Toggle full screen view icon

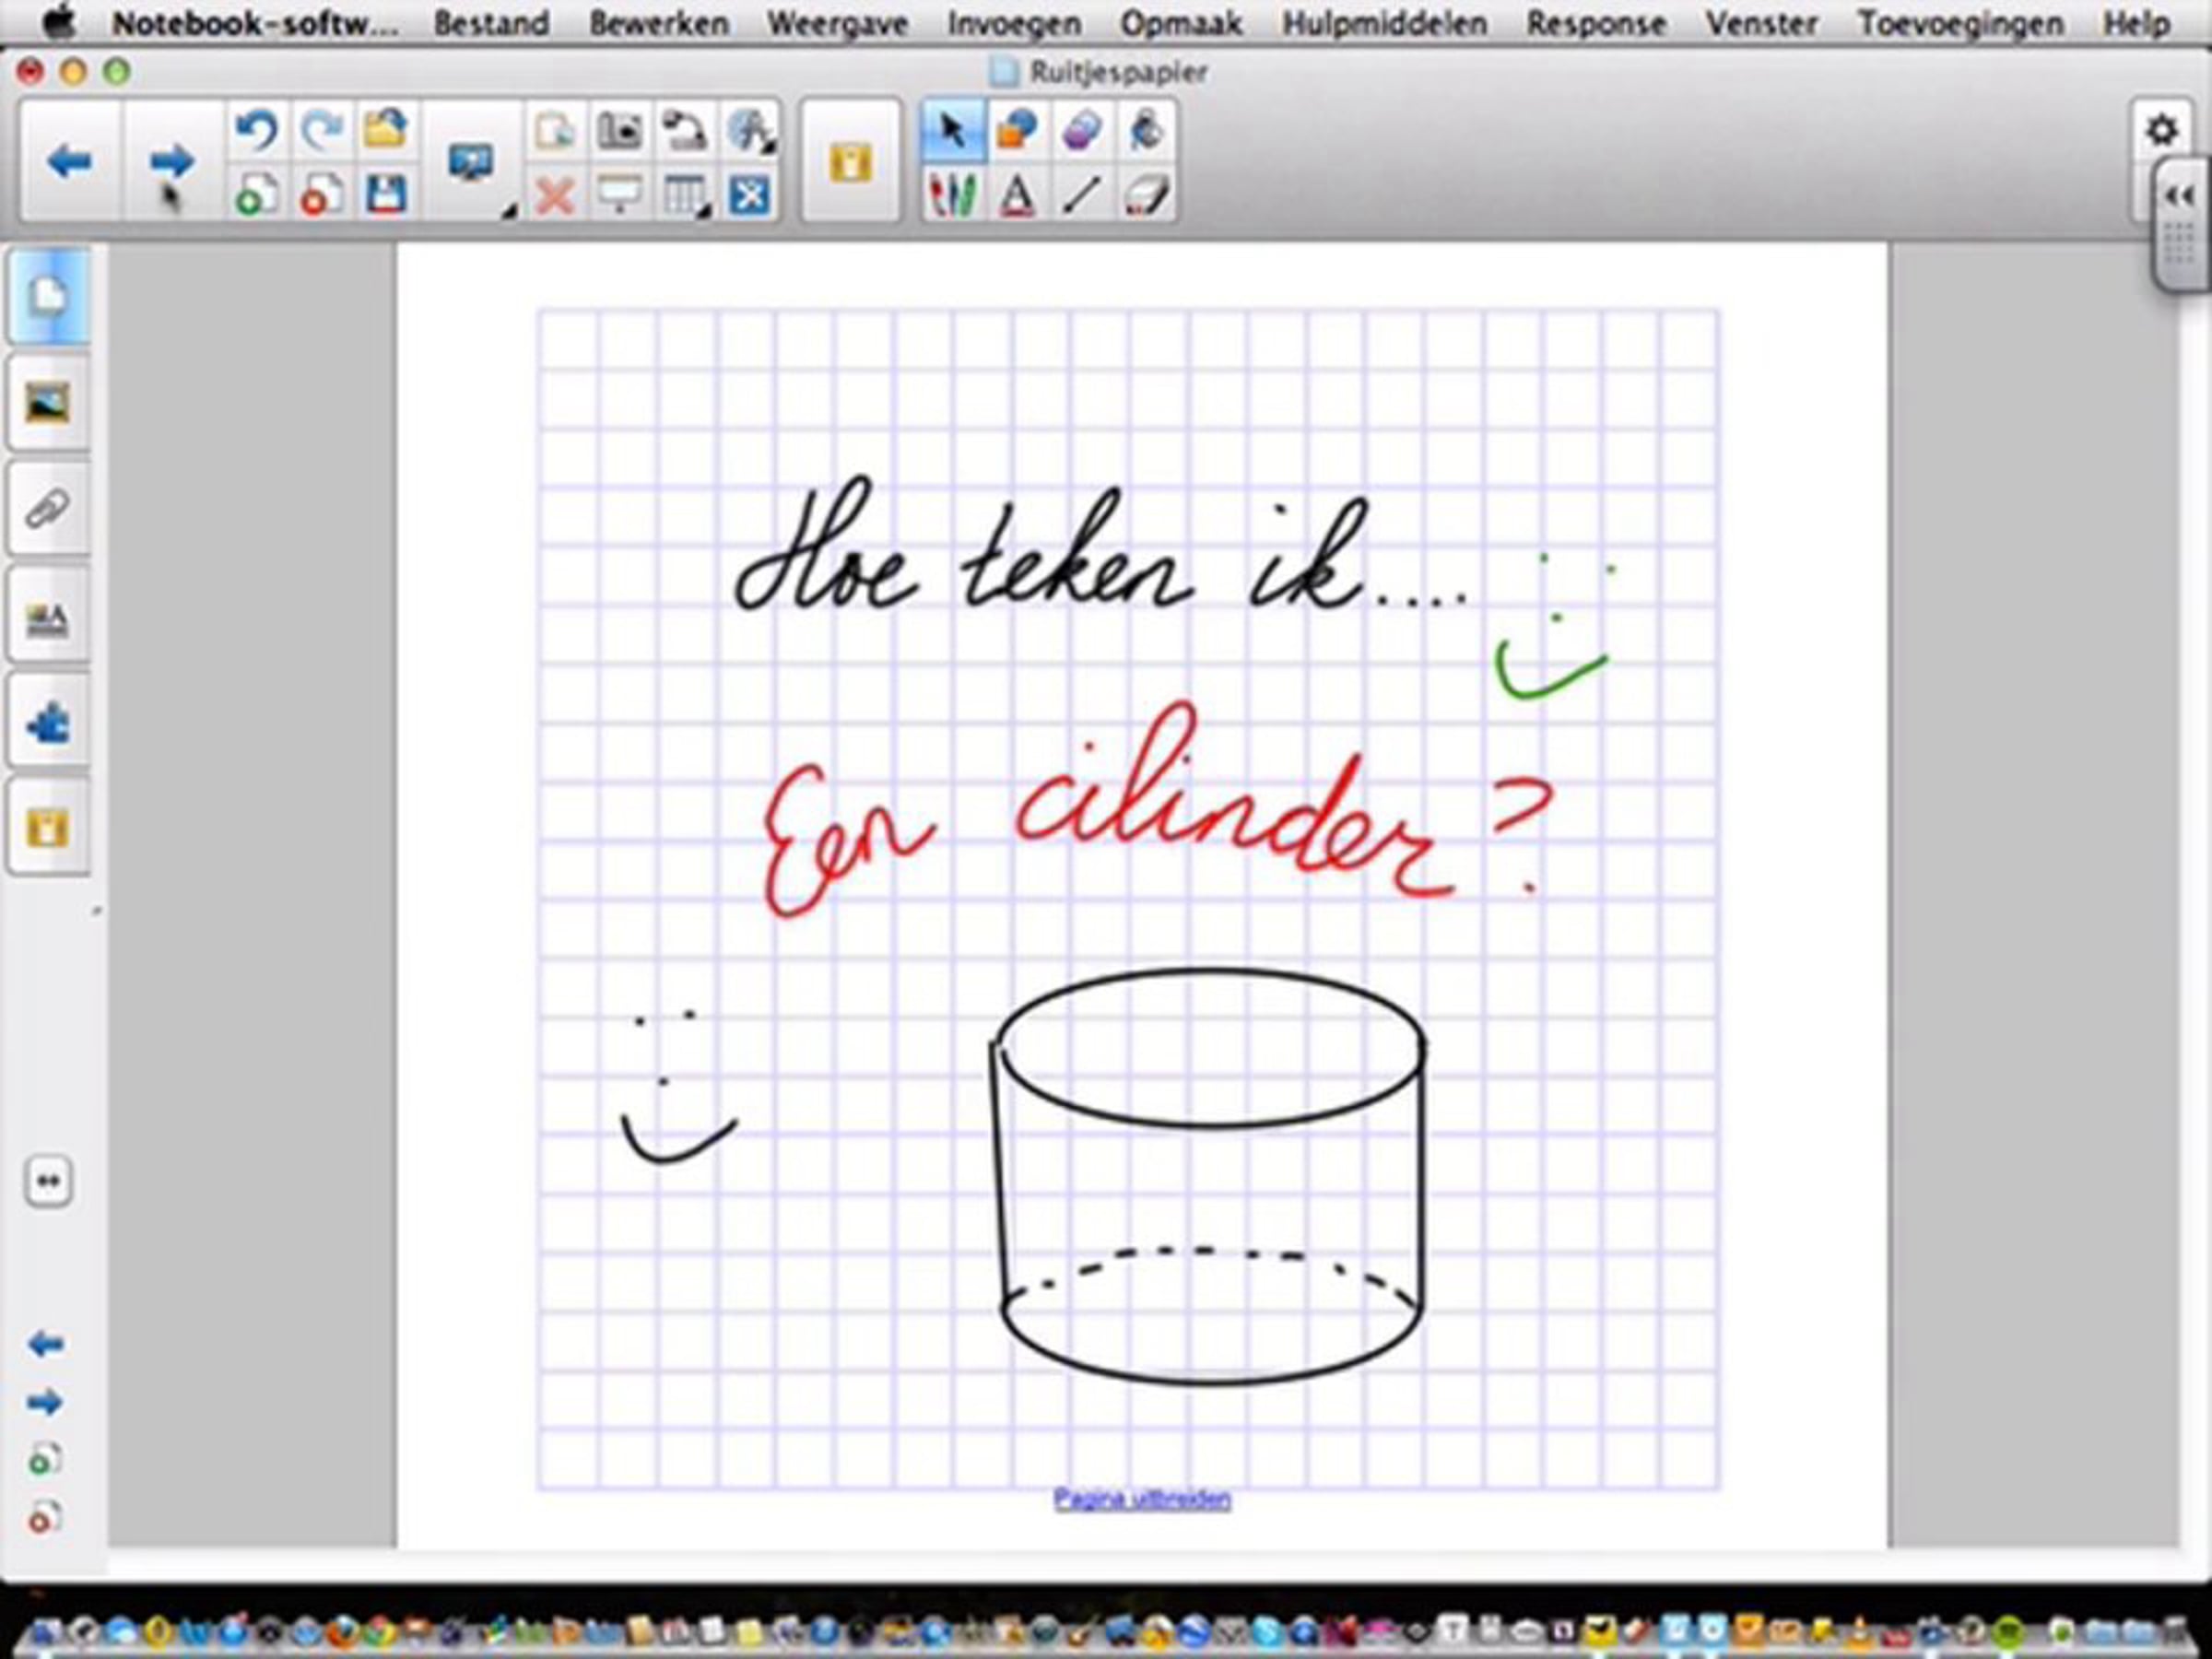(x=750, y=195)
